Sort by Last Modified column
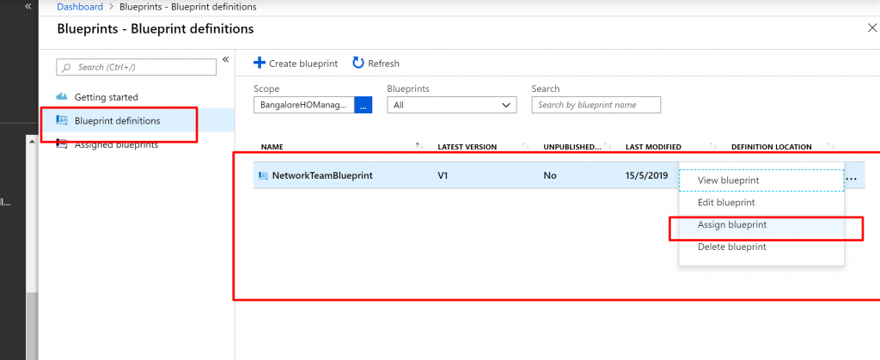Screen dimensions: 880x360 (714, 147)
